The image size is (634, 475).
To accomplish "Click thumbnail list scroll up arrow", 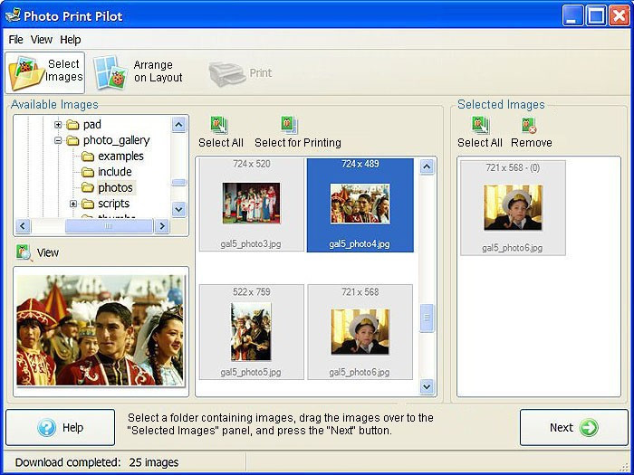I will (427, 166).
